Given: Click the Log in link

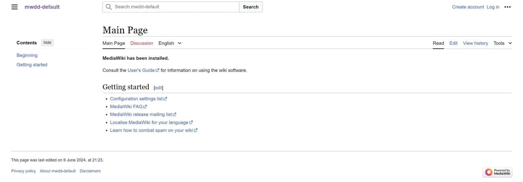Looking at the screenshot, I should pyautogui.click(x=493, y=7).
